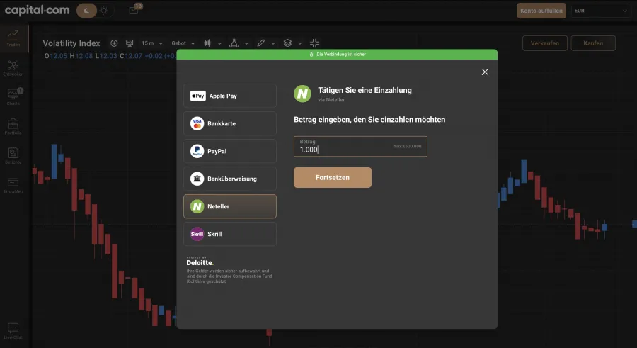
Task: Open the Entdecken sidebar section
Action: (x=13, y=68)
